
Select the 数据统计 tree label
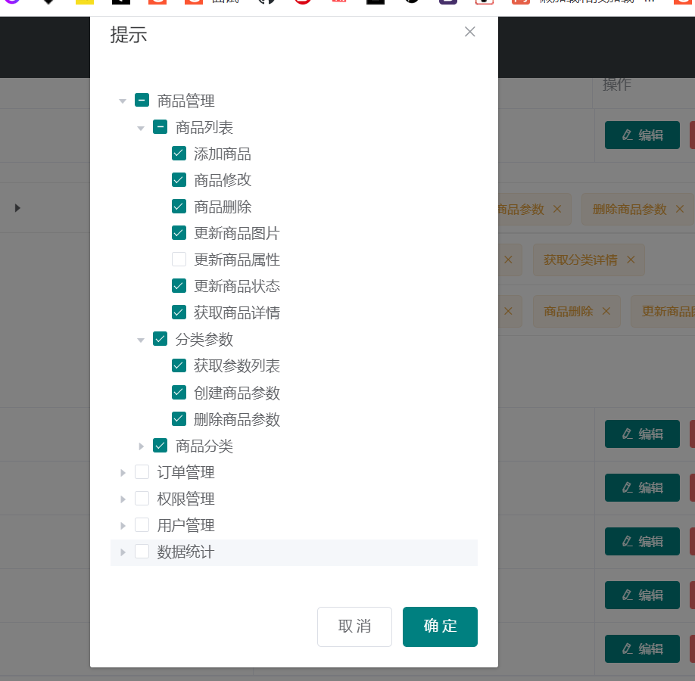(x=185, y=552)
